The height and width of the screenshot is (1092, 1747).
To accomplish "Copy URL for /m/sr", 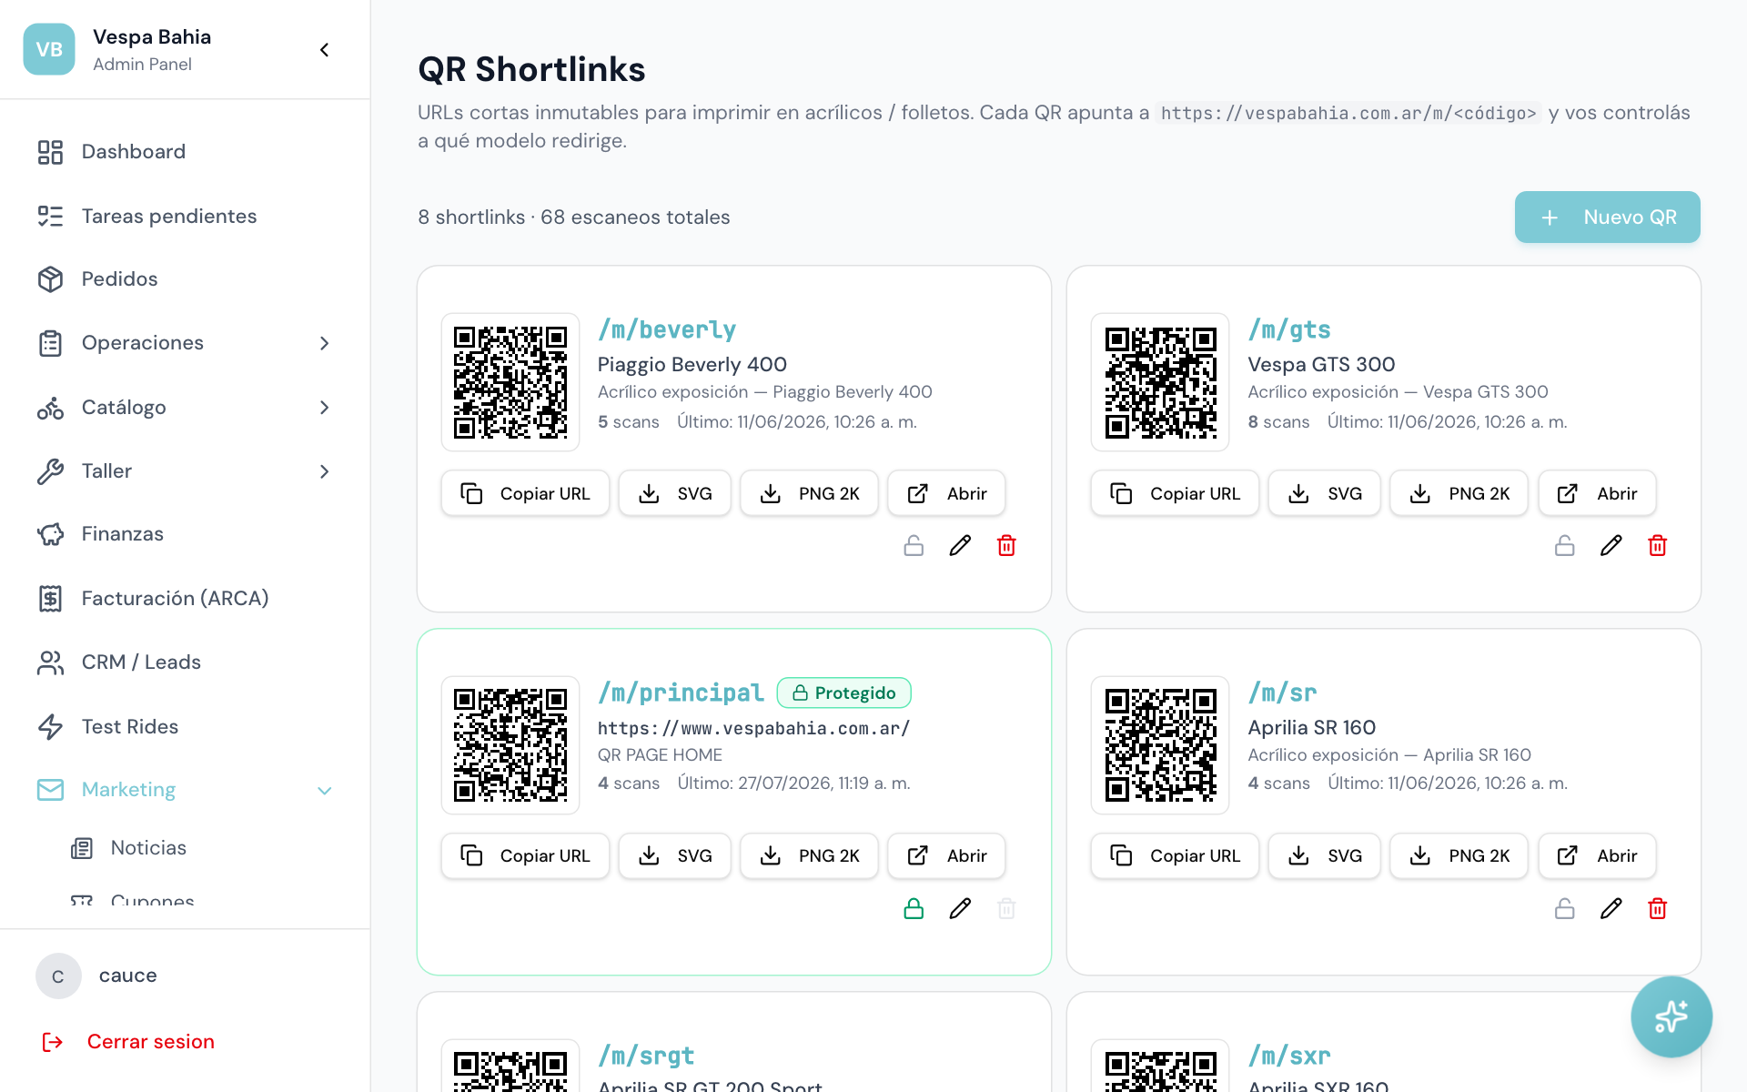I will 1175,855.
